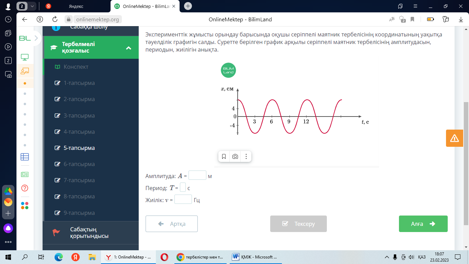
Task: Save image with bookmark icon under graph
Action: point(224,157)
